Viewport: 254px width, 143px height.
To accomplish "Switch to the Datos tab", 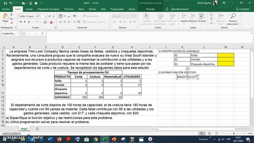I will (x=81, y=9).
